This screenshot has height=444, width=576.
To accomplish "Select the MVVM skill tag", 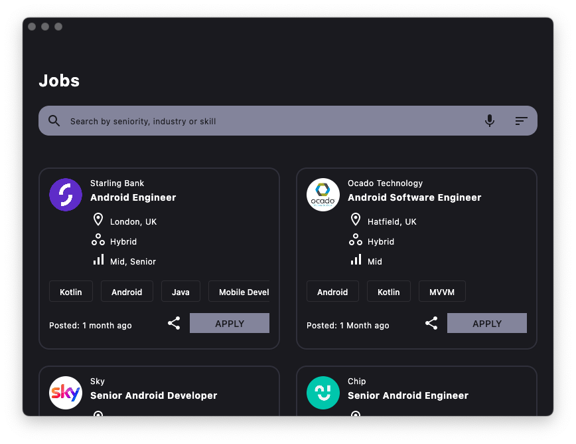I will pos(442,291).
